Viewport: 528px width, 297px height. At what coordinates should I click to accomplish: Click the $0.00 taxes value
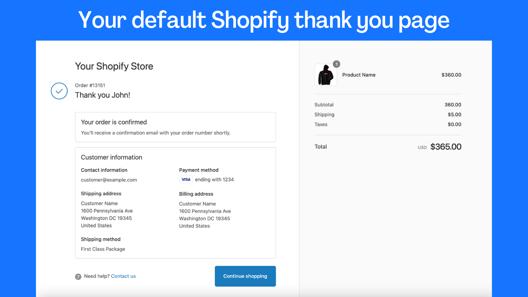(454, 124)
